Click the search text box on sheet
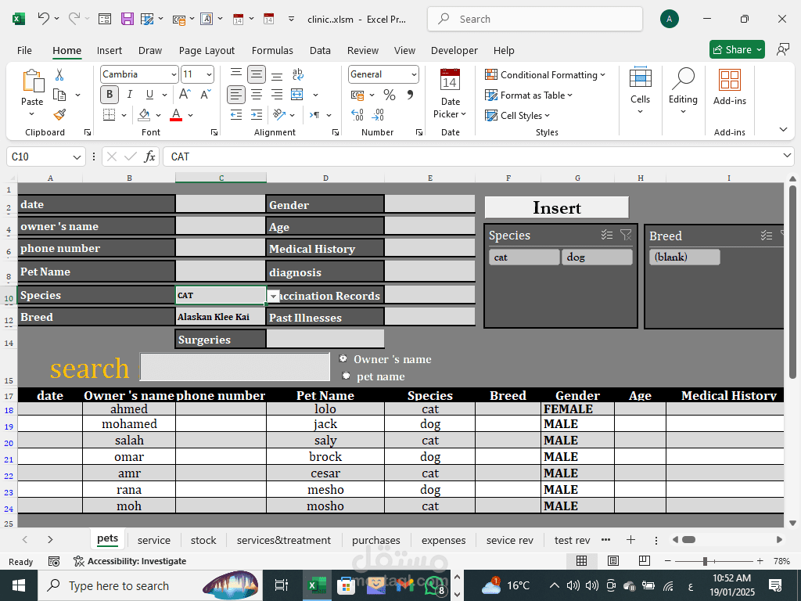This screenshot has width=801, height=601. click(235, 366)
